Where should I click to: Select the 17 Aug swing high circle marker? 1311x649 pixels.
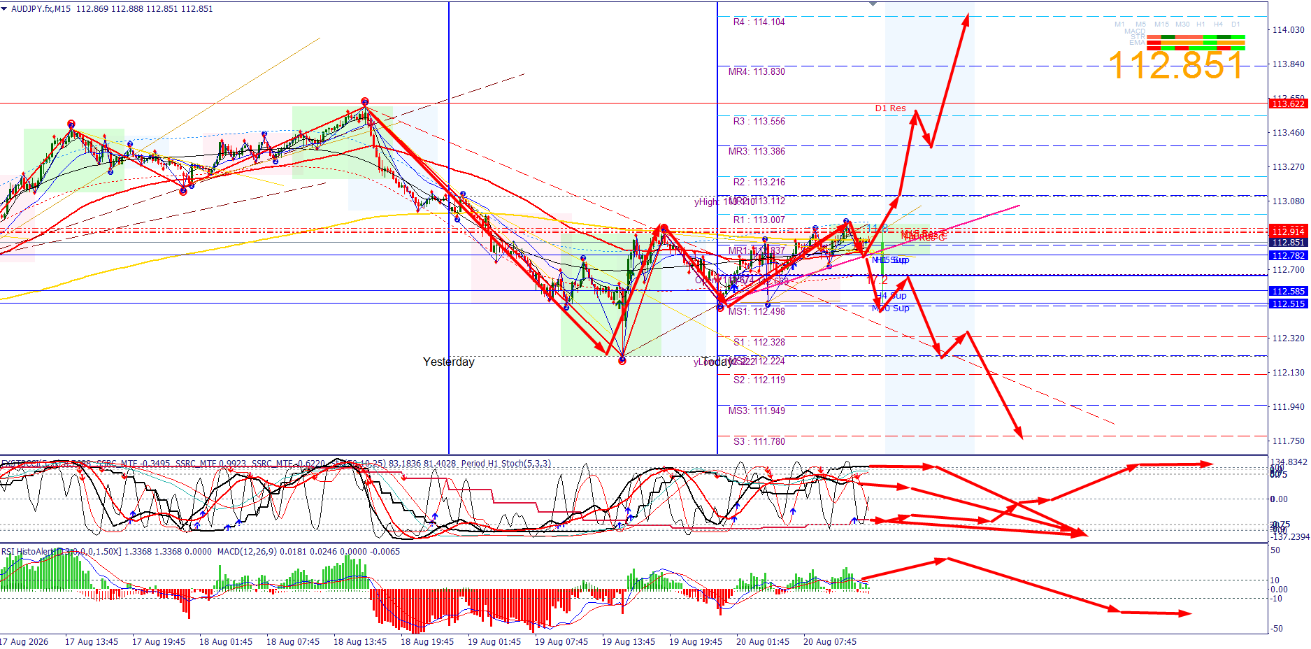pos(71,124)
